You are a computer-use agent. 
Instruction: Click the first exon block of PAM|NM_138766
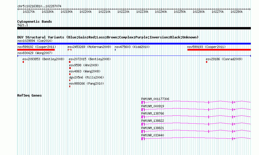[x=142, y=117]
